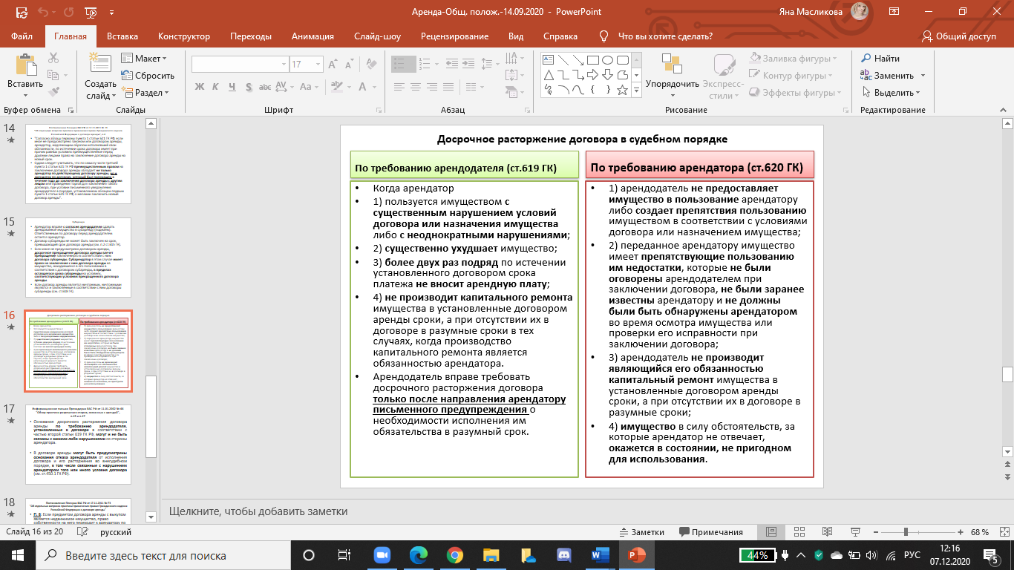Decrease font size with the smaller A icon

click(x=349, y=64)
